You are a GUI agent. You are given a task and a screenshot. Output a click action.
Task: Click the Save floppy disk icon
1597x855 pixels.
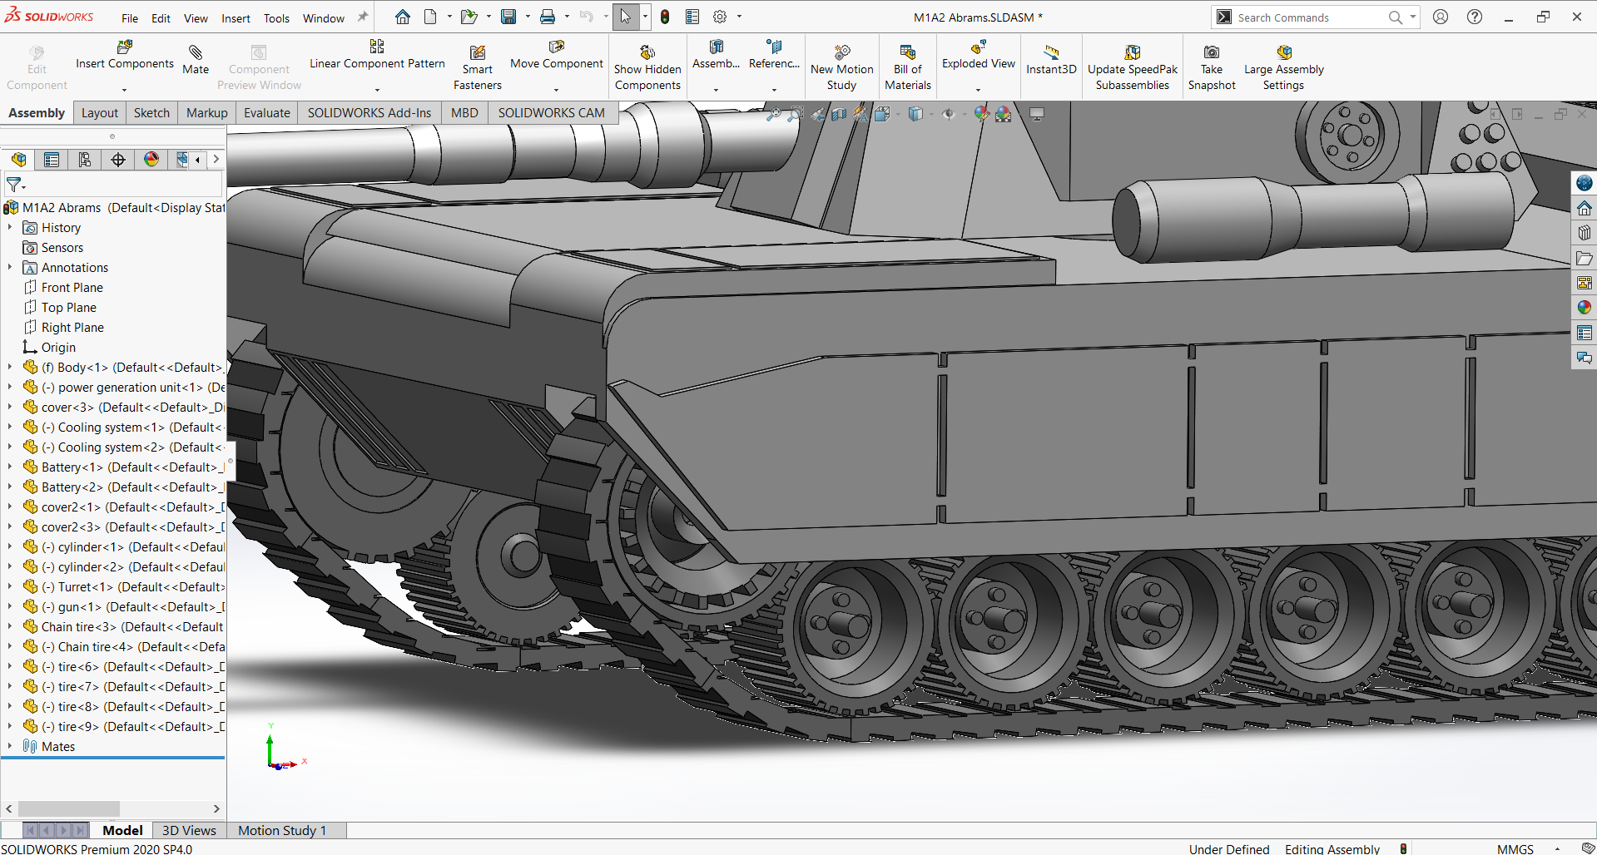point(508,17)
